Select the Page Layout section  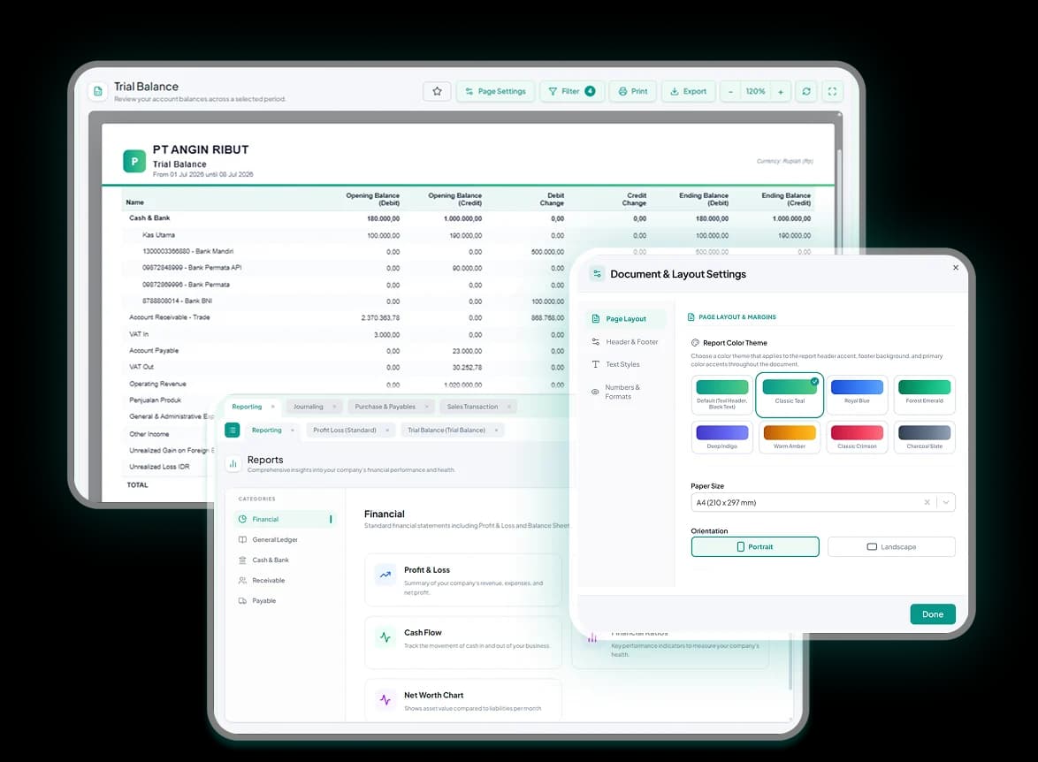[625, 318]
